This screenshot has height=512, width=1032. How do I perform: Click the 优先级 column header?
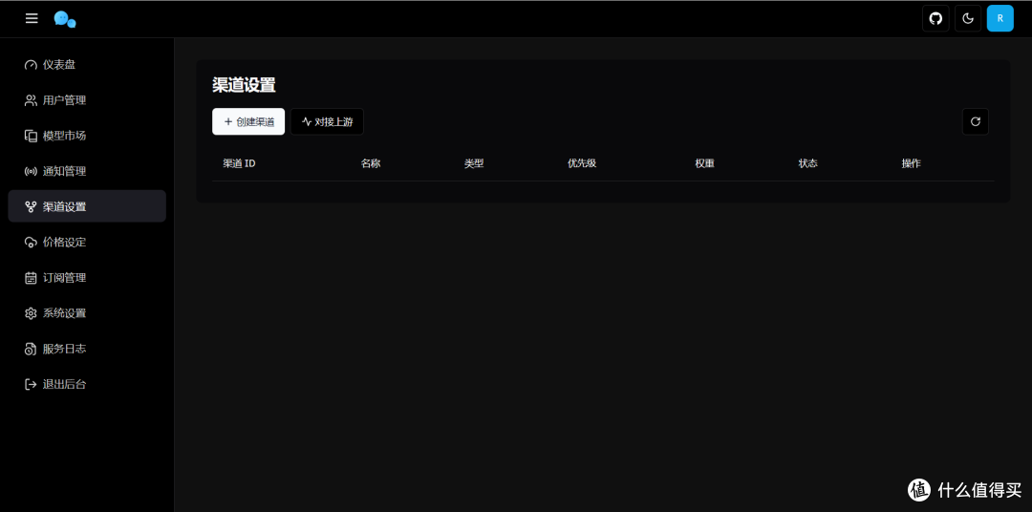point(582,164)
